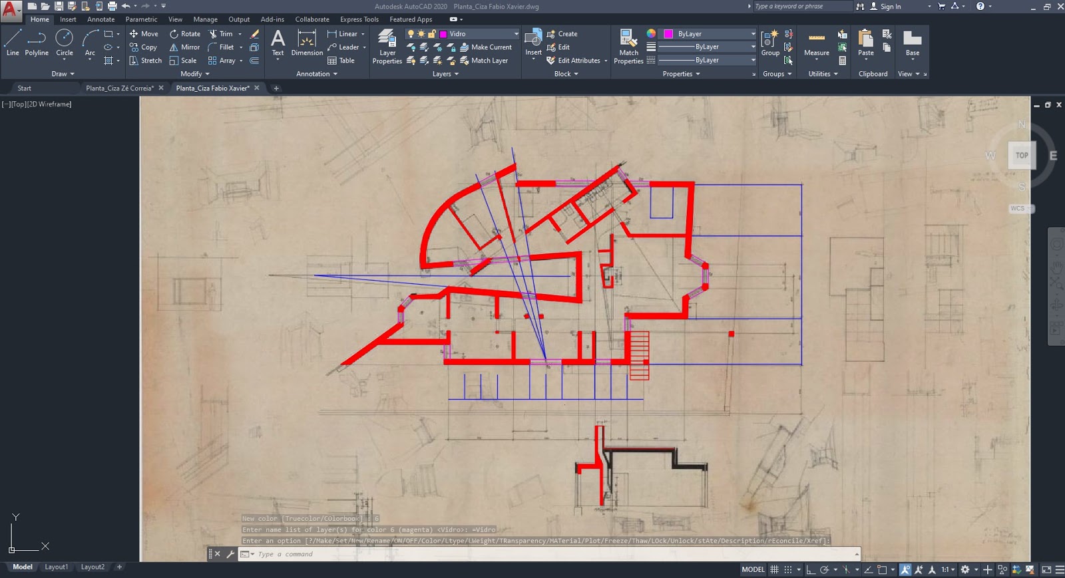
Task: Toggle Ortho mode in status bar
Action: (x=810, y=569)
